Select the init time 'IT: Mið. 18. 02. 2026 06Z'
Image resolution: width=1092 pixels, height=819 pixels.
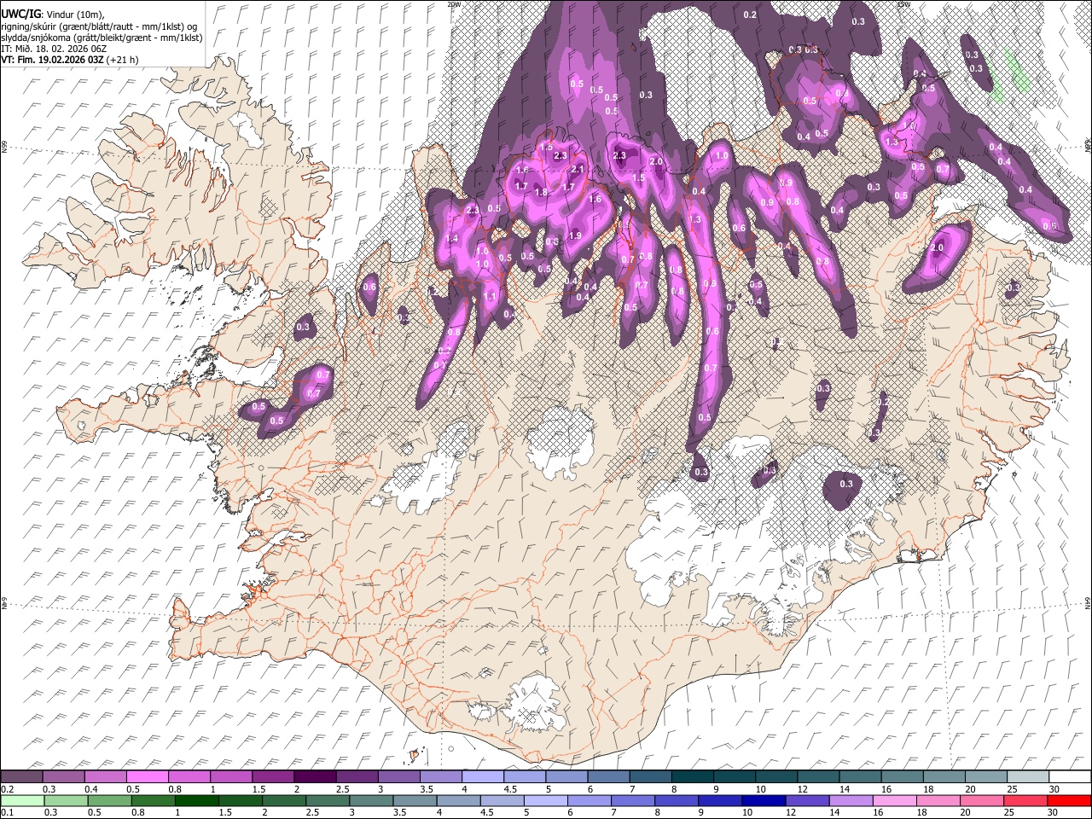point(54,49)
